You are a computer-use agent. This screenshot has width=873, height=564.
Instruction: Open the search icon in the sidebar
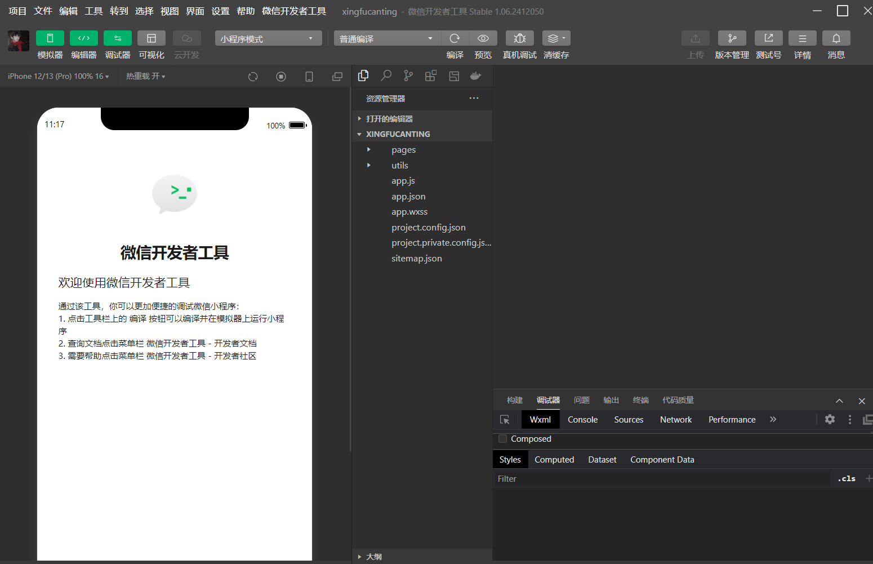[386, 76]
